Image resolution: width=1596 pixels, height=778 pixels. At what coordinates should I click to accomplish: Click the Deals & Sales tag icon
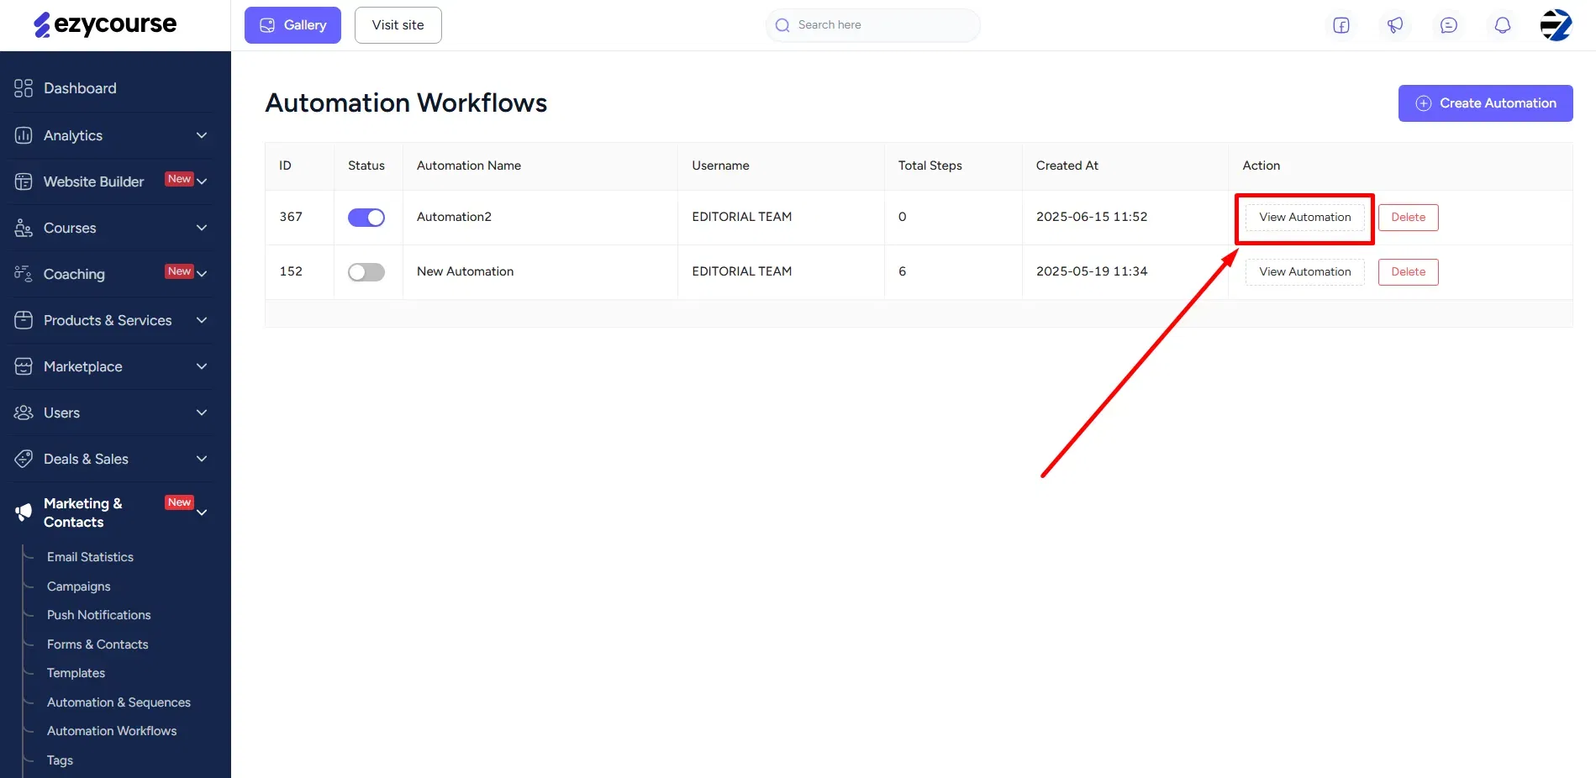(x=24, y=459)
